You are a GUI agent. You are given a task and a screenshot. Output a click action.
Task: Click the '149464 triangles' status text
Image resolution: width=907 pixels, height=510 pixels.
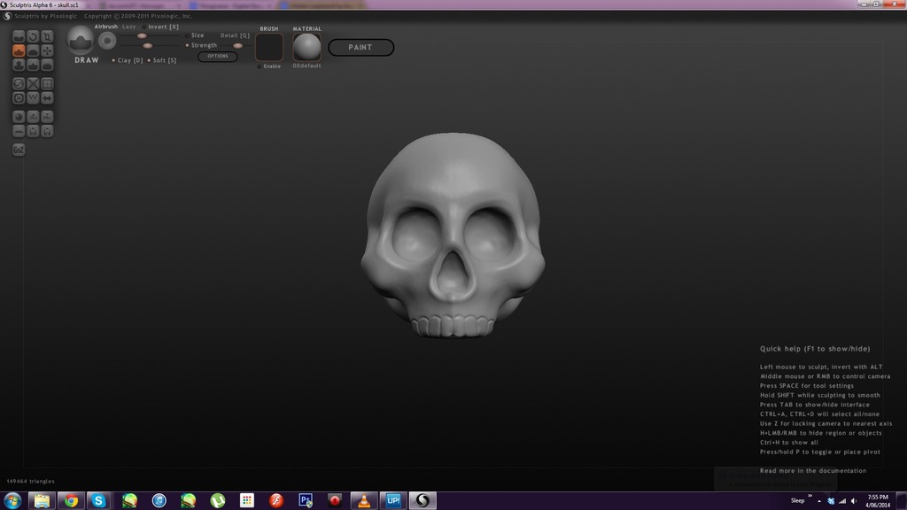(x=31, y=481)
